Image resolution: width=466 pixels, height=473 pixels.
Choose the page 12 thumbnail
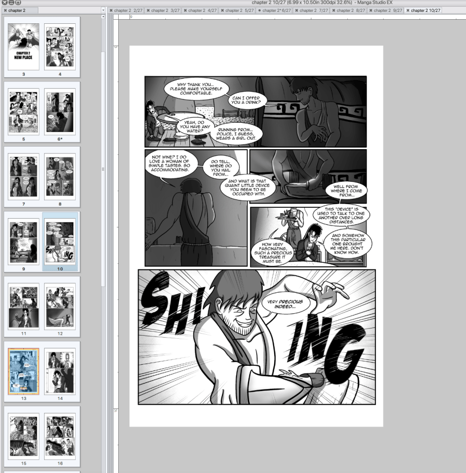[60, 306]
